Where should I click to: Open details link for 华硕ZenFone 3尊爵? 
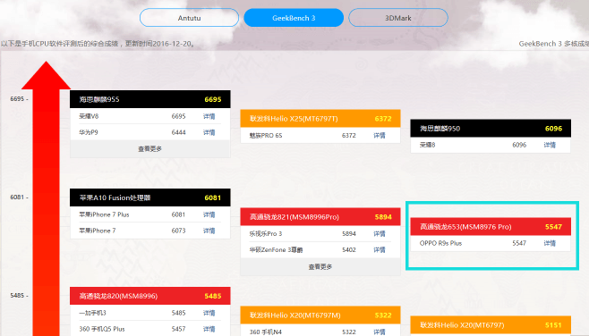(380, 249)
